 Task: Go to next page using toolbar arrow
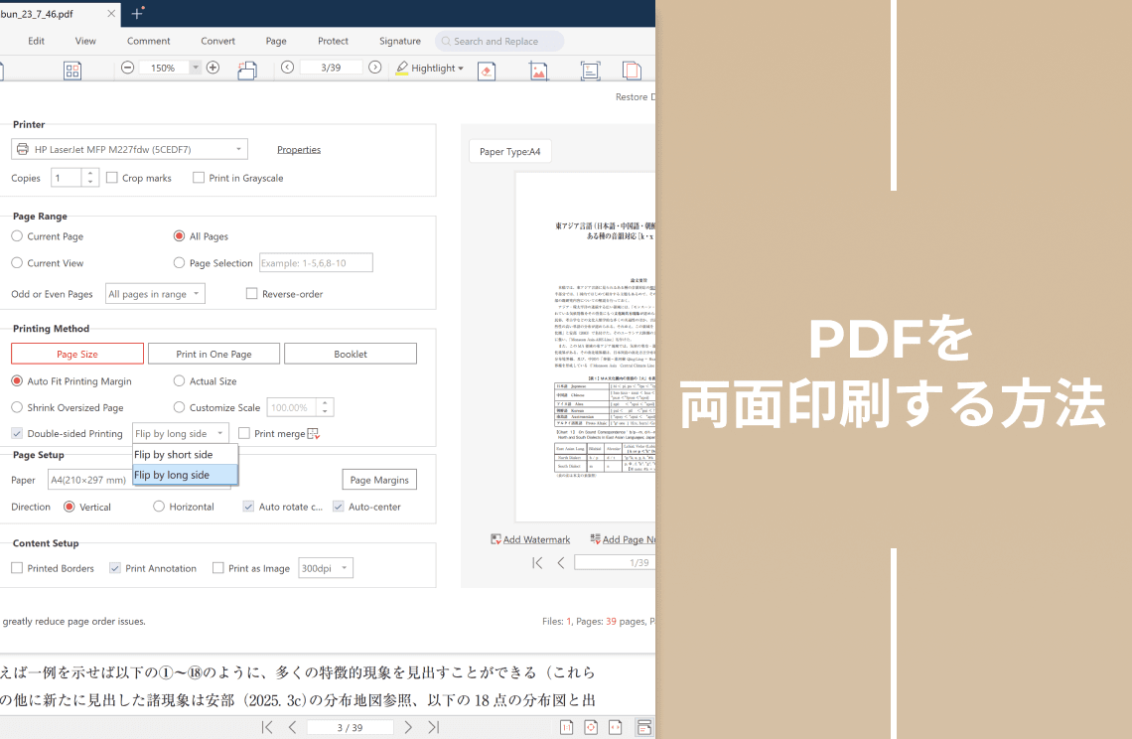click(374, 68)
